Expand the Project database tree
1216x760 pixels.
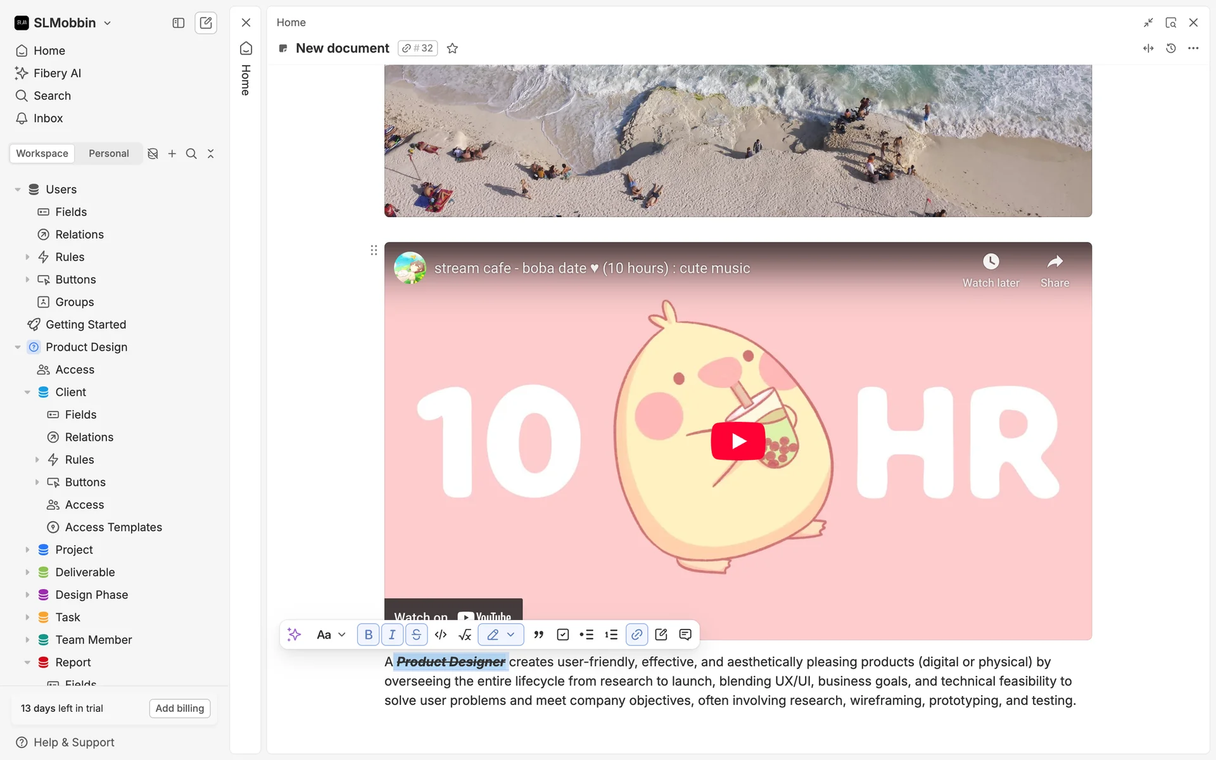pos(27,550)
